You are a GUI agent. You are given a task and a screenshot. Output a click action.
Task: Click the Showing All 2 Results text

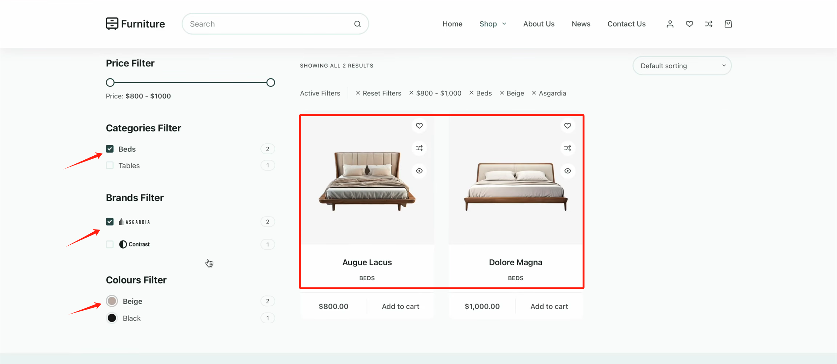337,66
